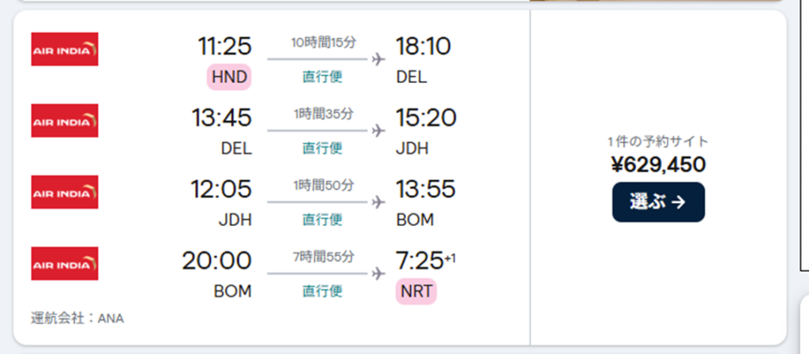Click the airplane icon on the 7時間55分 leg
Viewport: 809px width, 354px height.
coord(378,273)
